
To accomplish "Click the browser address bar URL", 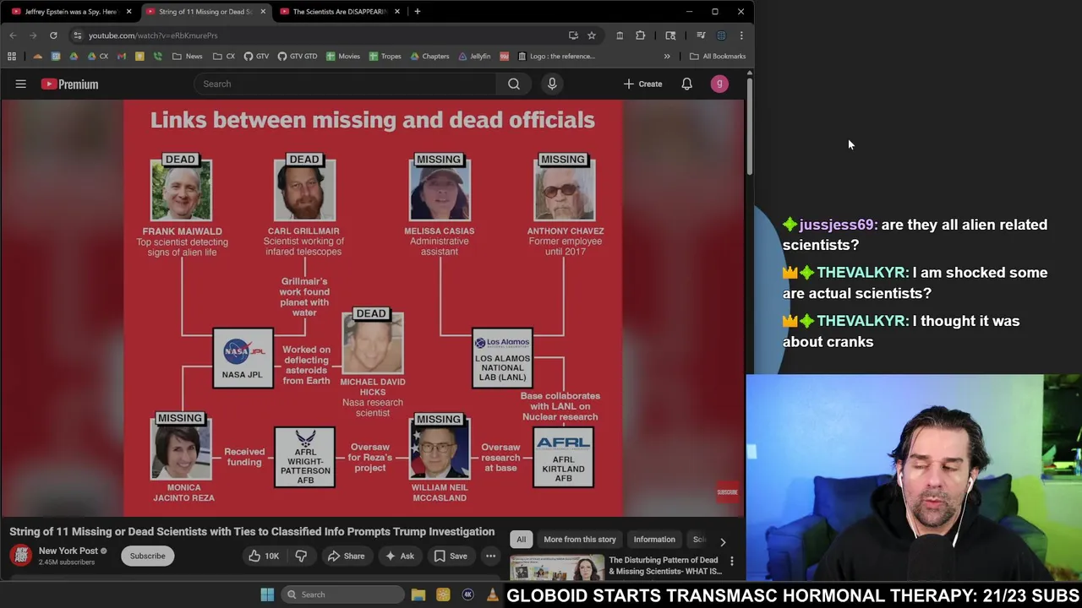I will pos(153,35).
